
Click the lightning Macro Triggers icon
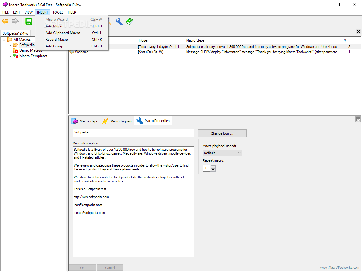tap(105, 121)
